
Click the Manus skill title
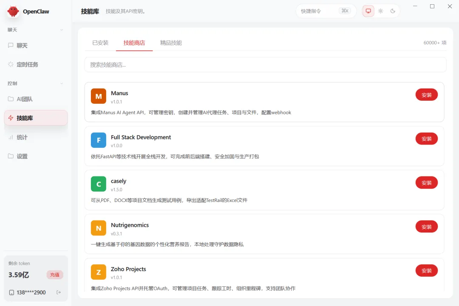(x=119, y=93)
